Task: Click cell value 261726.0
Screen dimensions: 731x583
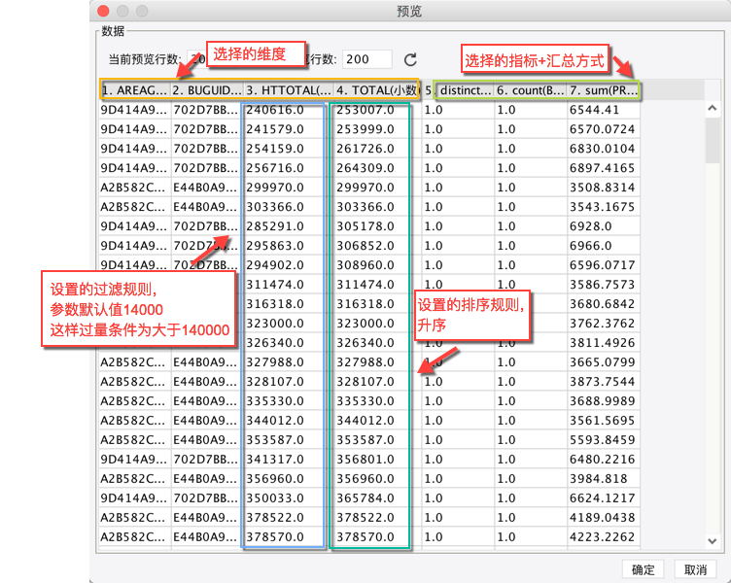Action: 365,149
